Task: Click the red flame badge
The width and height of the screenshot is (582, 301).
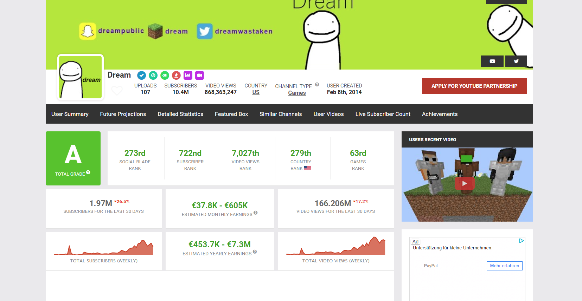Action: [176, 75]
